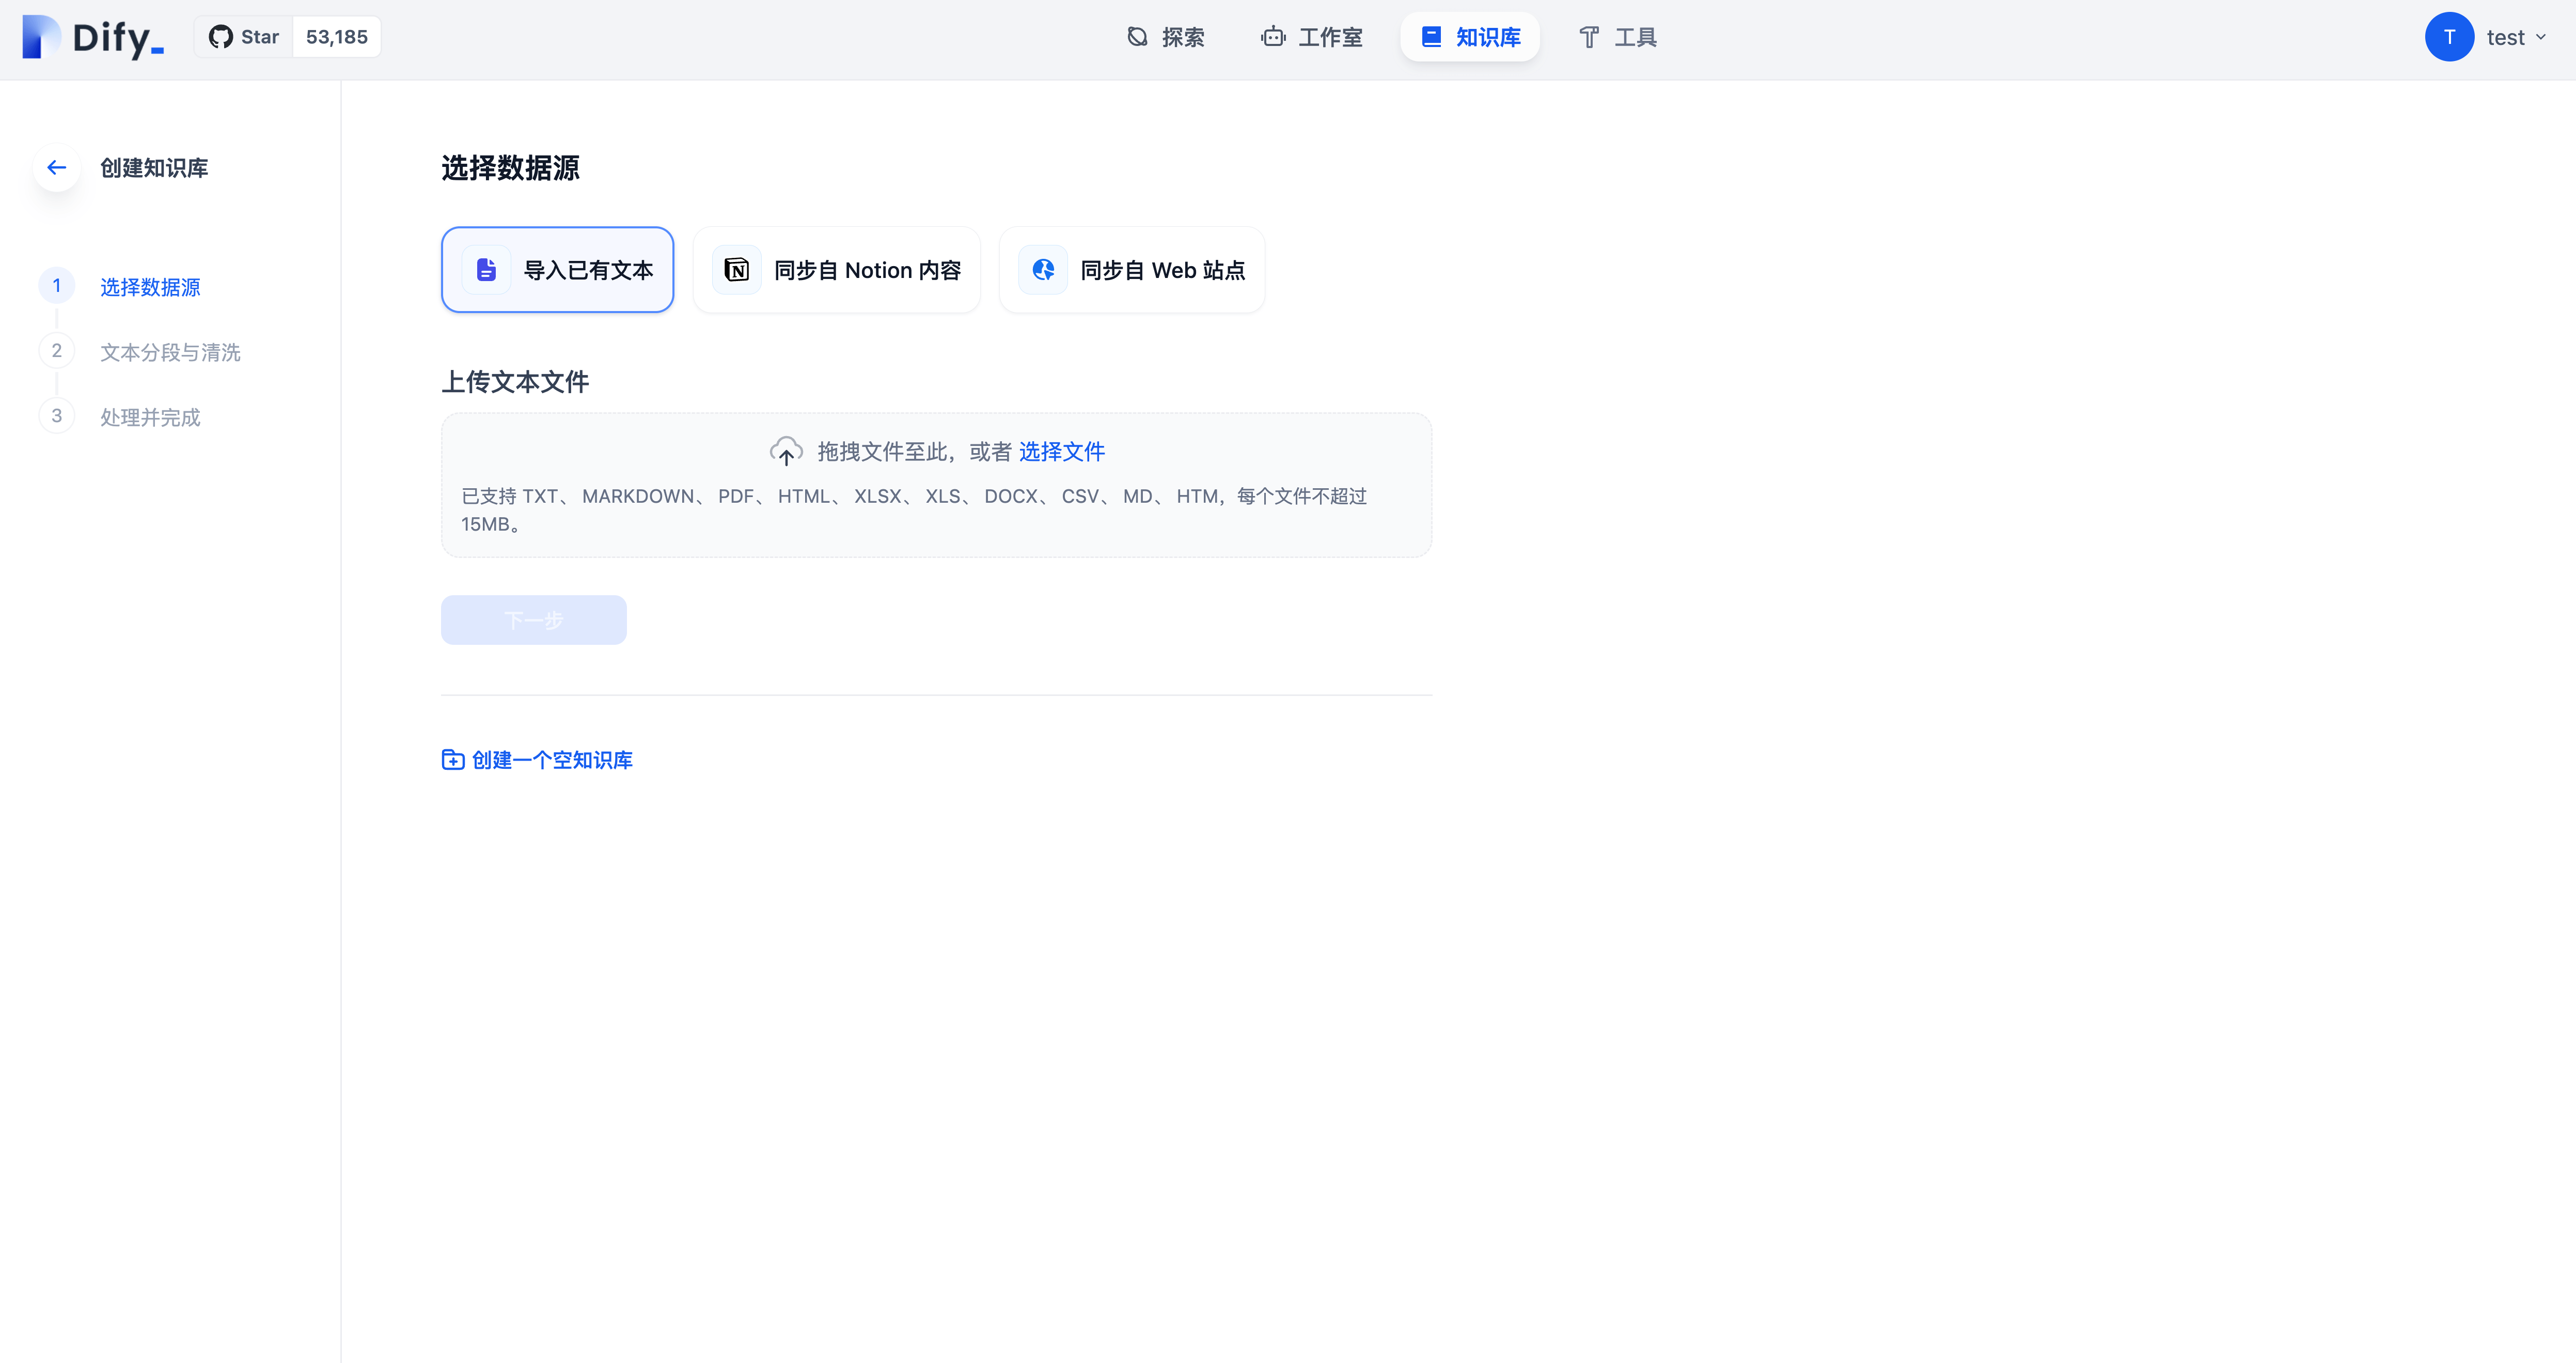
Task: Choose 同步自 Notion 内容 data source
Action: 837,270
